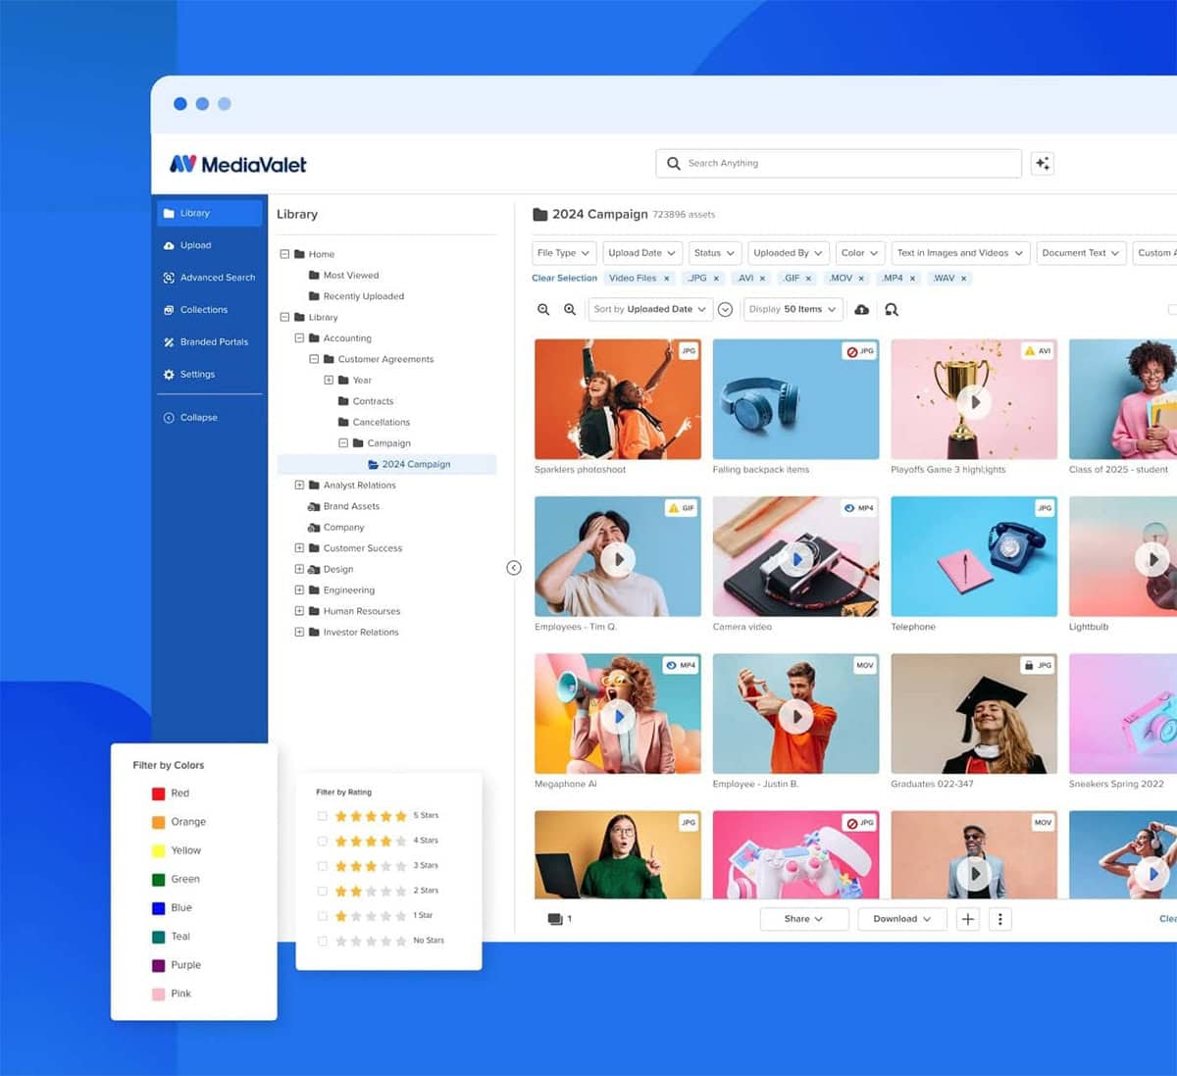Open Settings from the sidebar gear
The width and height of the screenshot is (1177, 1076).
171,374
